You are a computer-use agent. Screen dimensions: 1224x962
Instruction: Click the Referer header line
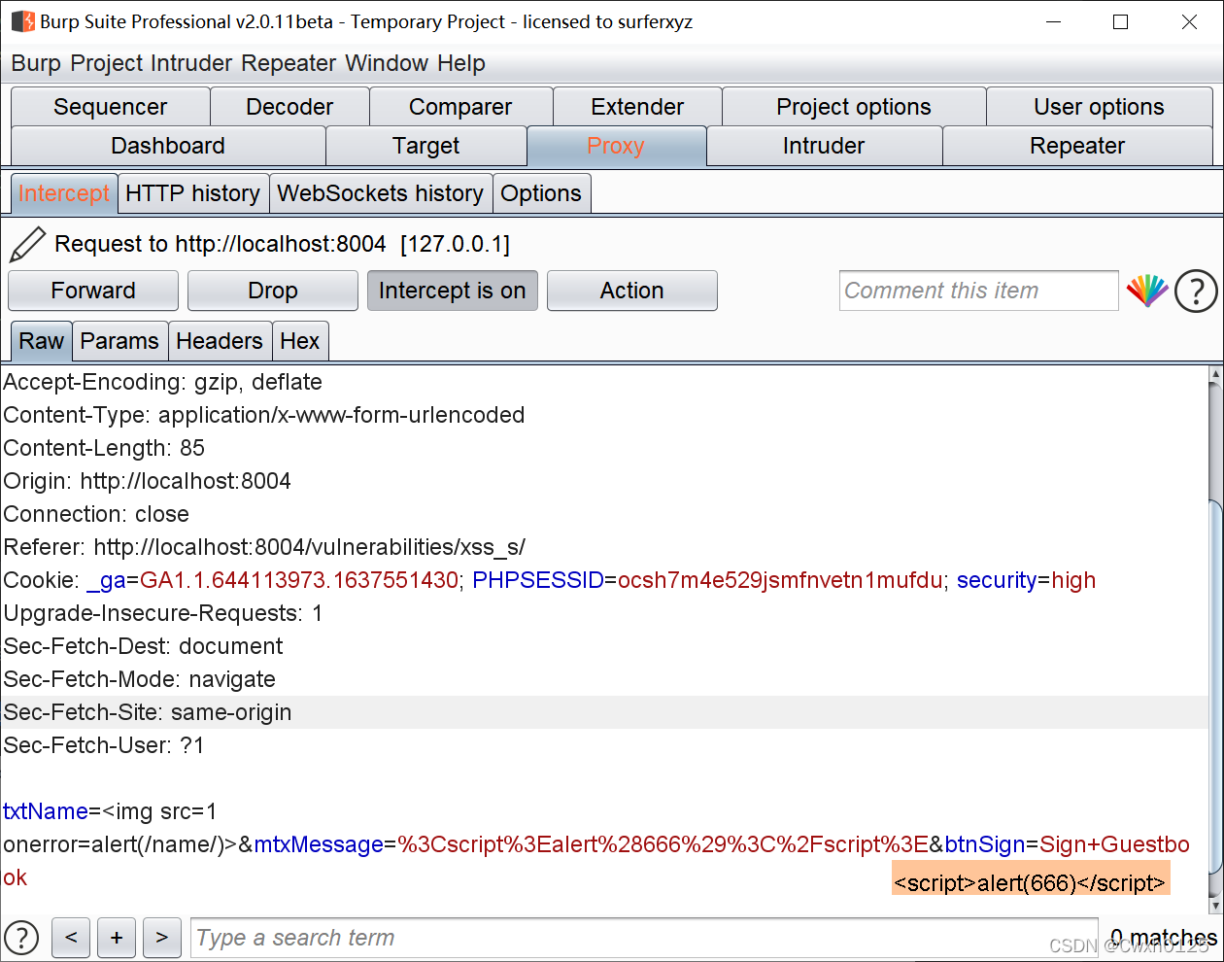(x=264, y=547)
